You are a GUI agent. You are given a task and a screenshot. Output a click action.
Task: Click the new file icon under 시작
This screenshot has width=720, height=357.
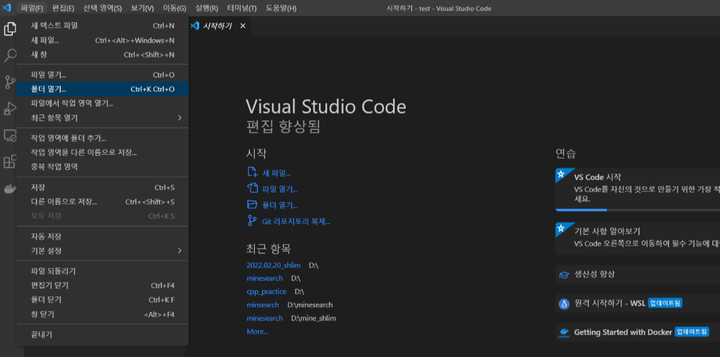pyautogui.click(x=252, y=173)
